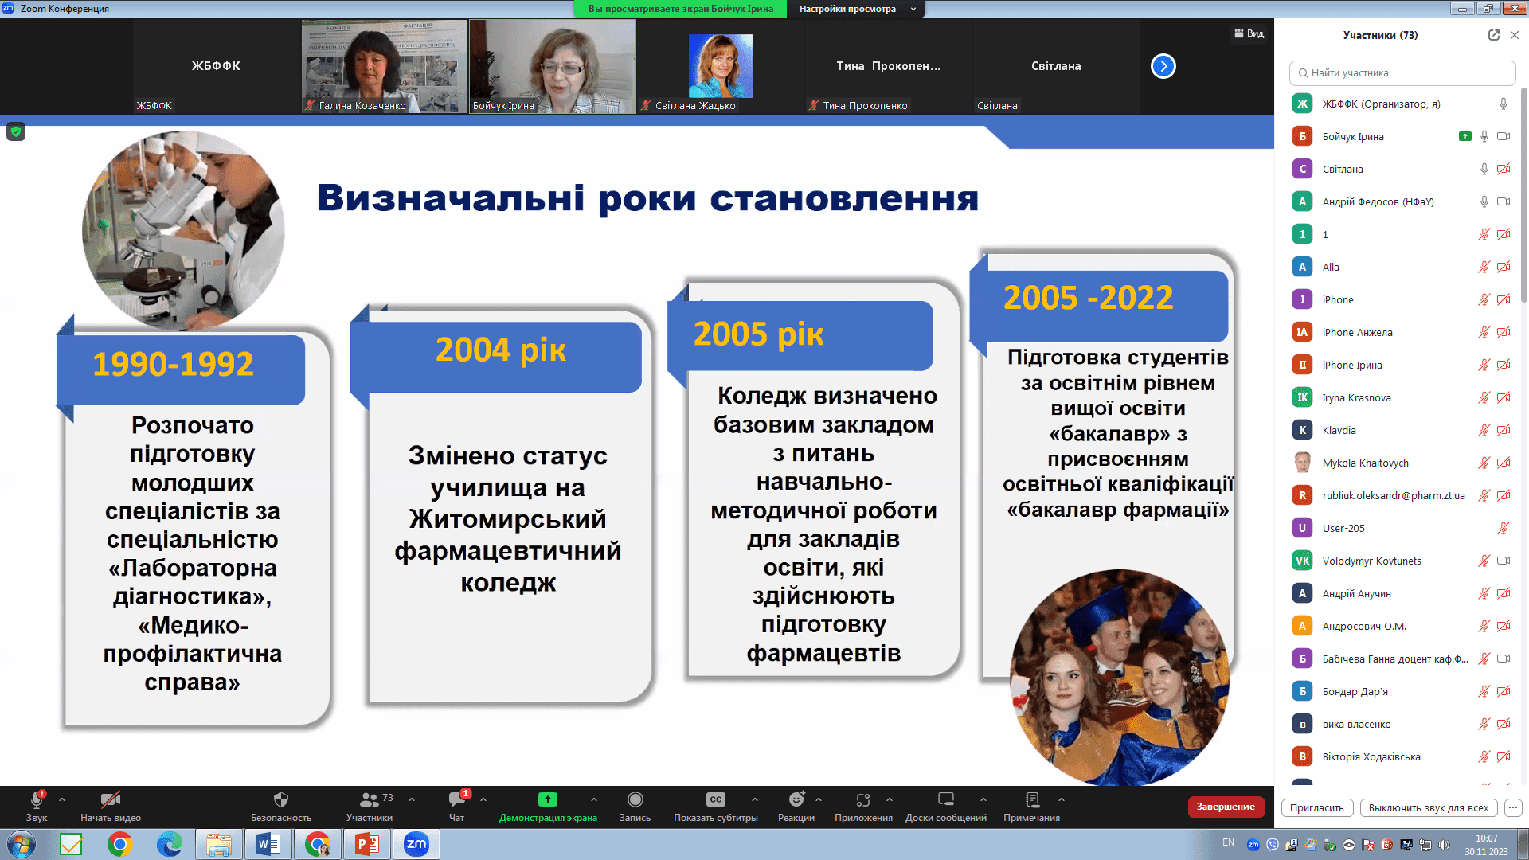Toggle camera for Андрій Федосов
Image resolution: width=1529 pixels, height=860 pixels.
pos(1504,201)
